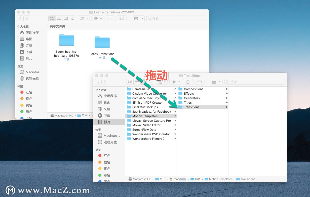Click search field in Transitions window
The height and width of the screenshot is (197, 310).
(x=255, y=82)
